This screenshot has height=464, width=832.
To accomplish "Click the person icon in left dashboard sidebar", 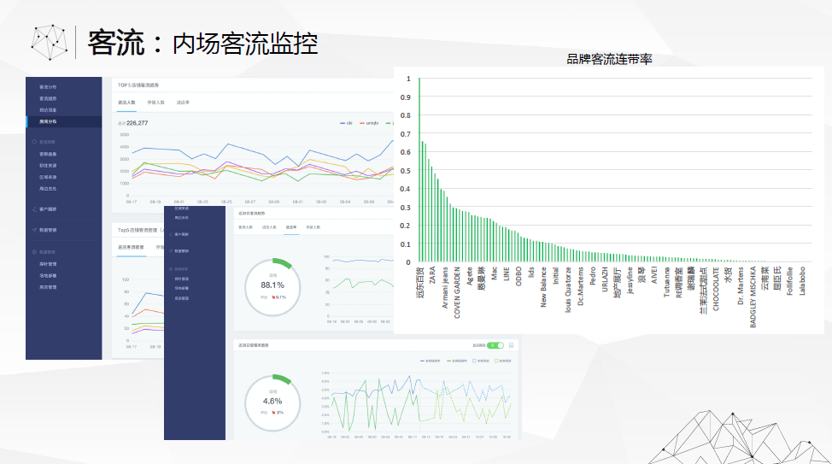I will click(x=34, y=209).
